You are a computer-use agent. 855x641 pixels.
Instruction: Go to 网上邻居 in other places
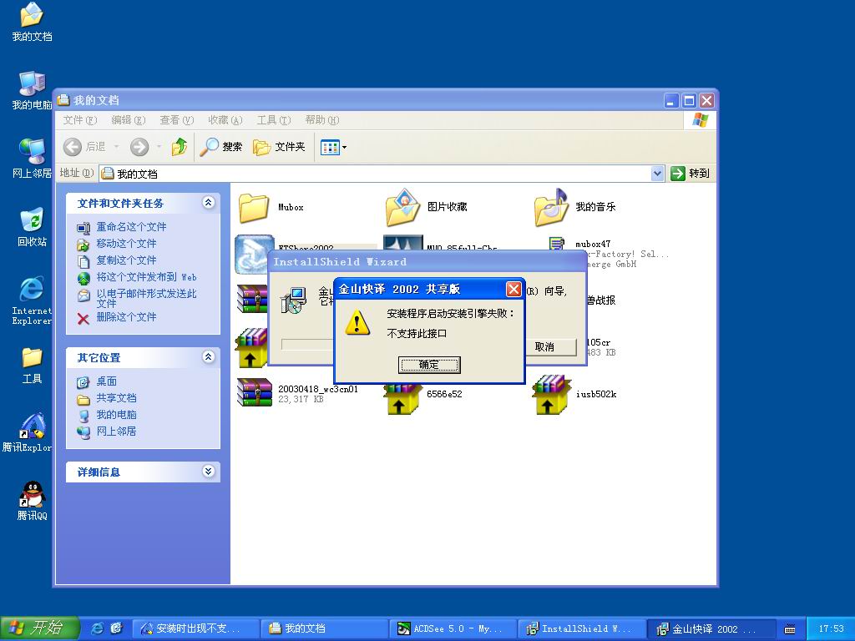[116, 432]
